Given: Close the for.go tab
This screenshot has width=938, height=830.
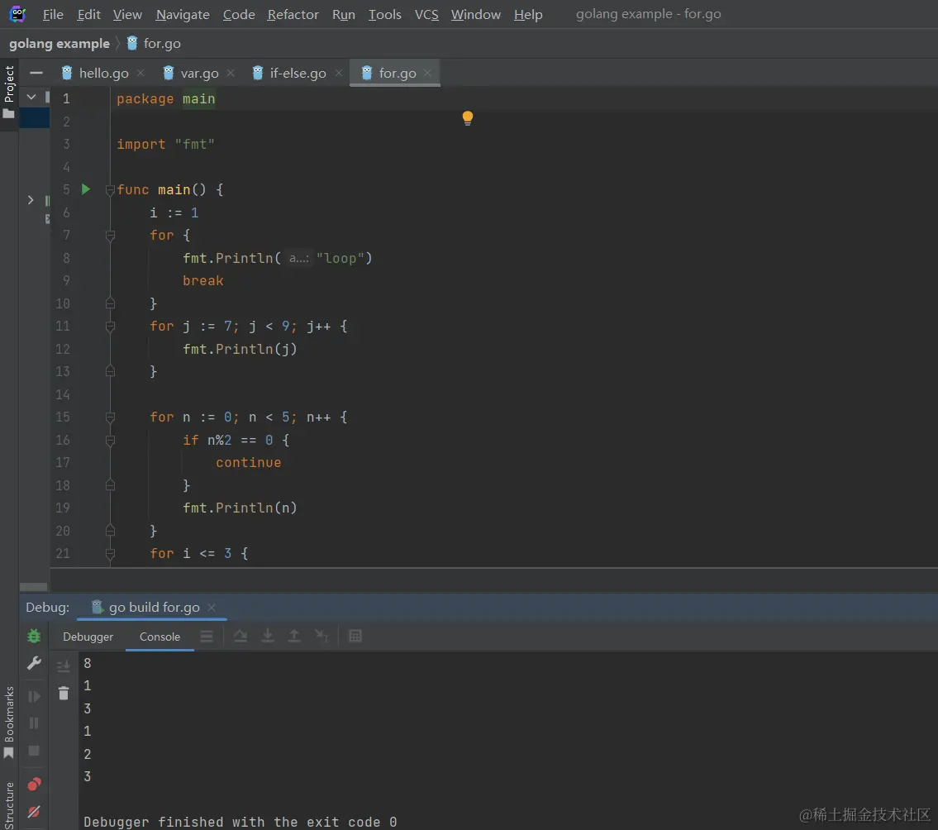Looking at the screenshot, I should coord(427,73).
